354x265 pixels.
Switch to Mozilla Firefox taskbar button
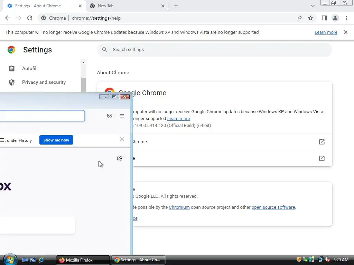coord(83,260)
